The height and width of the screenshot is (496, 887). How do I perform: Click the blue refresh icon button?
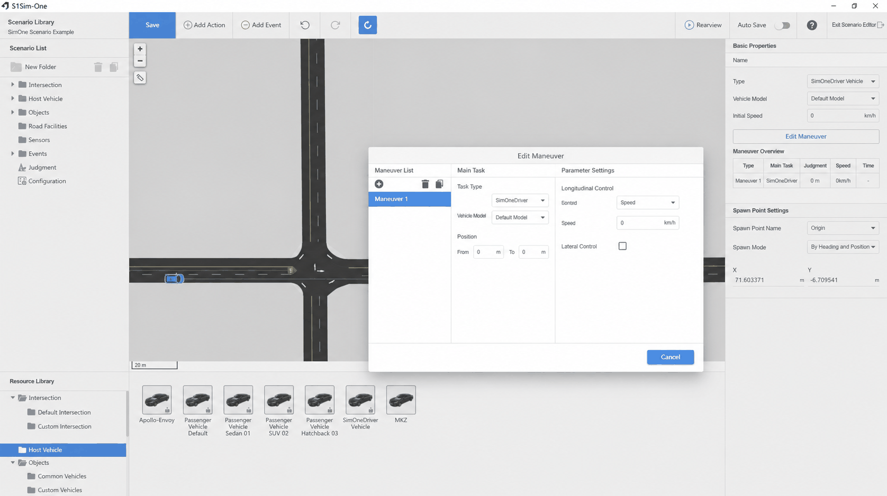pos(368,25)
